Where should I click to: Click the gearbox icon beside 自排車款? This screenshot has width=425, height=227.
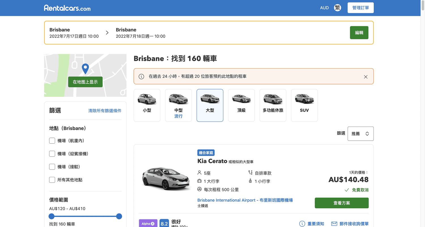(x=250, y=173)
